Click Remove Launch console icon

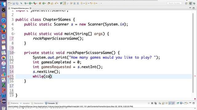(152, 103)
